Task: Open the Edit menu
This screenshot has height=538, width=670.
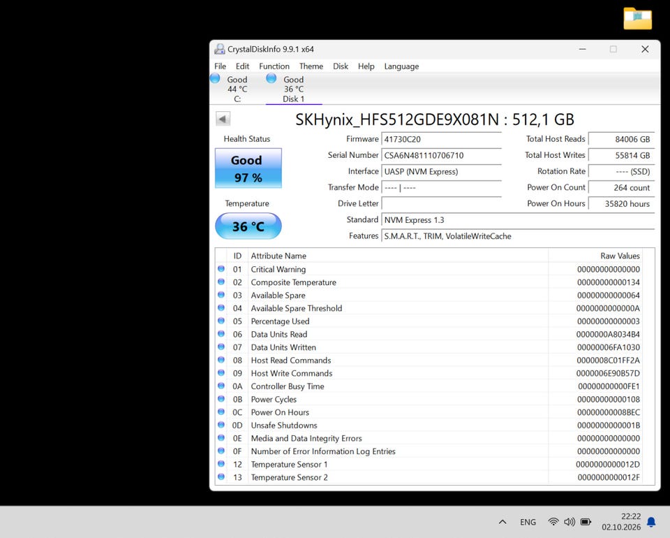Action: click(242, 66)
